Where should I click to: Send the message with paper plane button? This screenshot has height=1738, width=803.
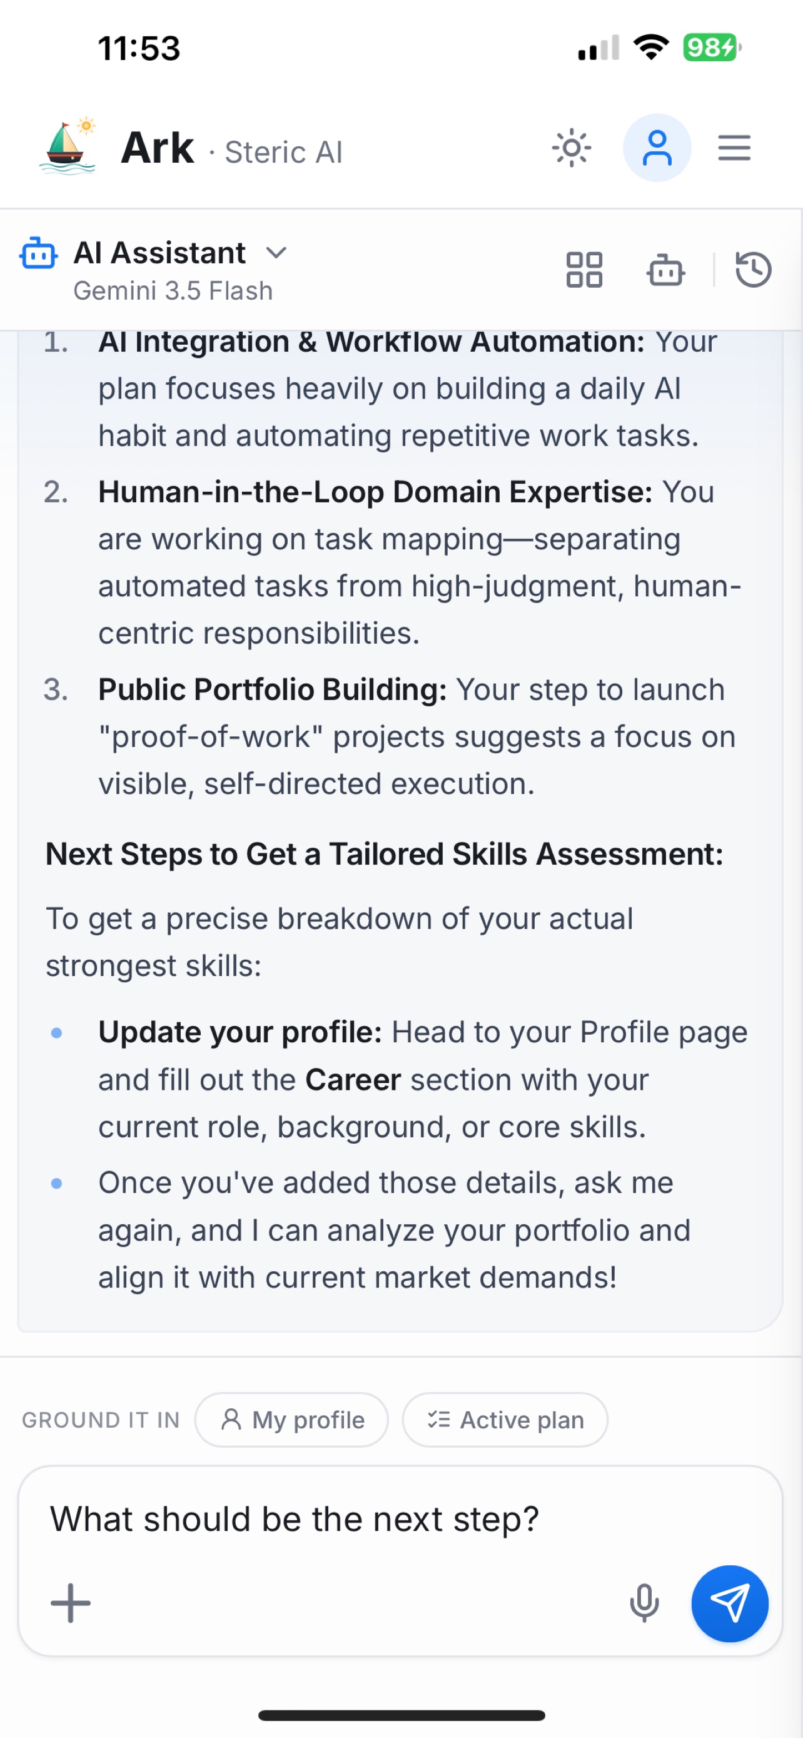(729, 1603)
